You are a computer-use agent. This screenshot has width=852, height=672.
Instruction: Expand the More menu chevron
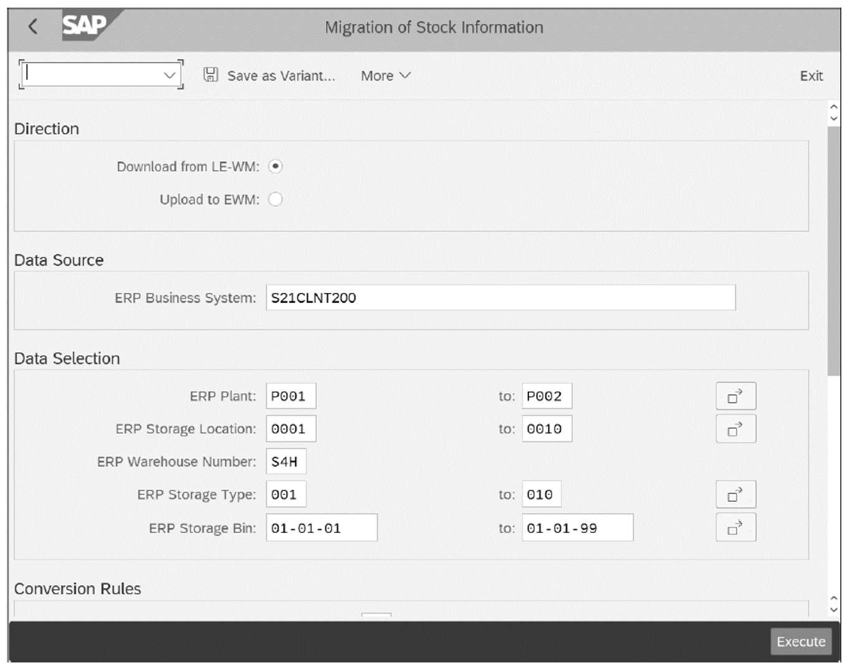404,75
